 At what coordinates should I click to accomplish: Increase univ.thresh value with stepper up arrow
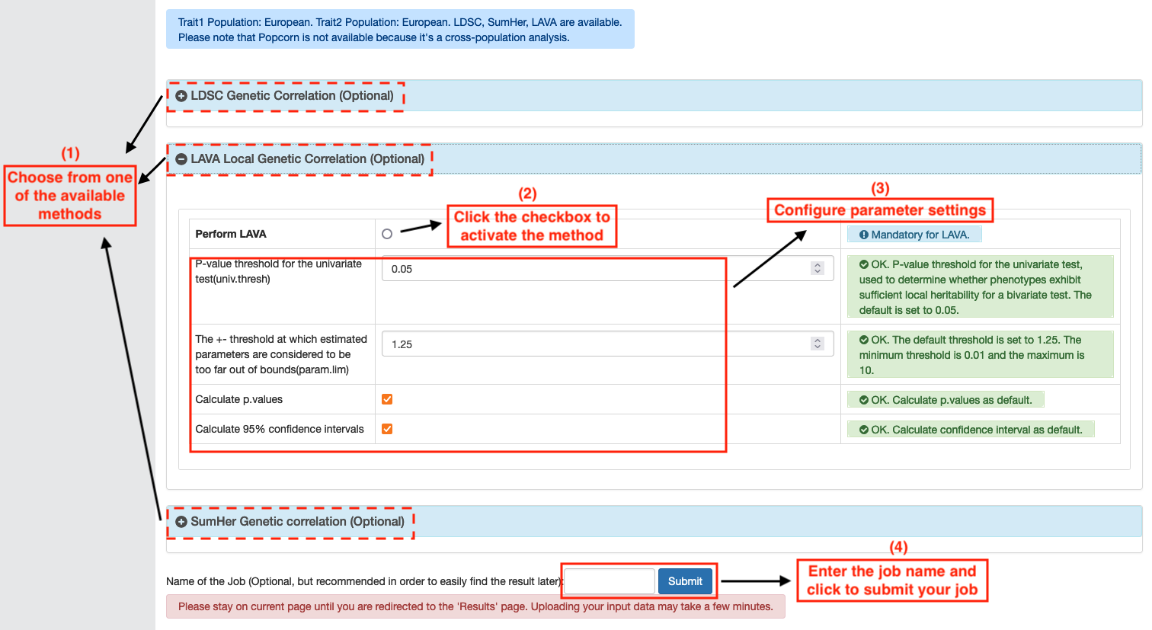(x=818, y=265)
